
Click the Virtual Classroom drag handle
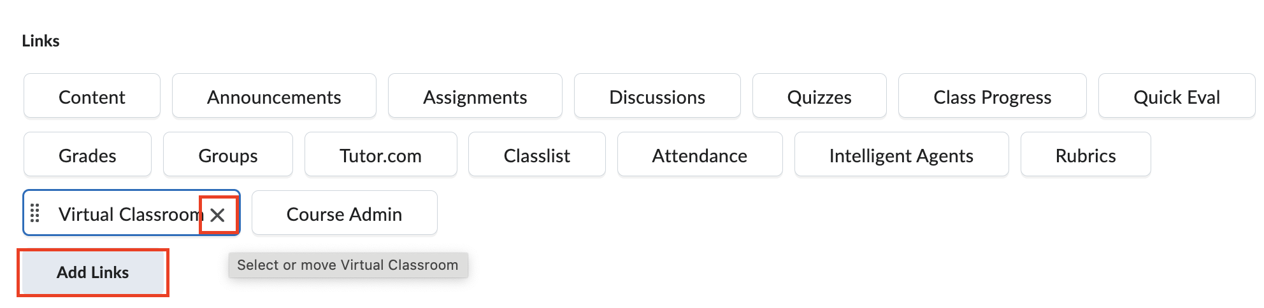[x=35, y=214]
